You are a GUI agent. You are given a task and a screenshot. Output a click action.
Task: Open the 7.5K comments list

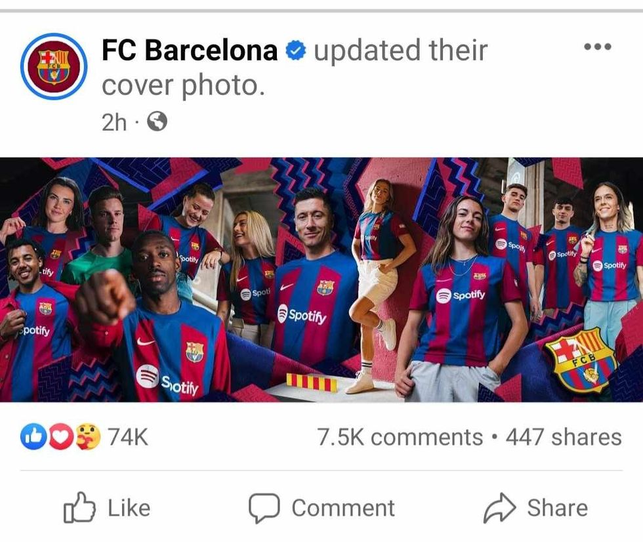point(400,438)
